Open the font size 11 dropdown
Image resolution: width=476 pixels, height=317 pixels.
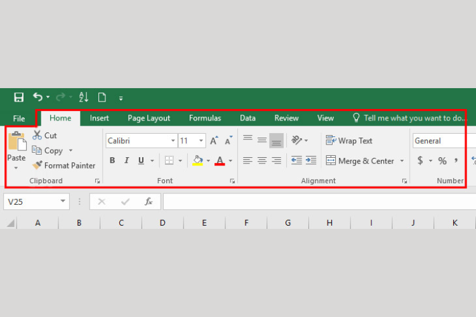coord(201,141)
